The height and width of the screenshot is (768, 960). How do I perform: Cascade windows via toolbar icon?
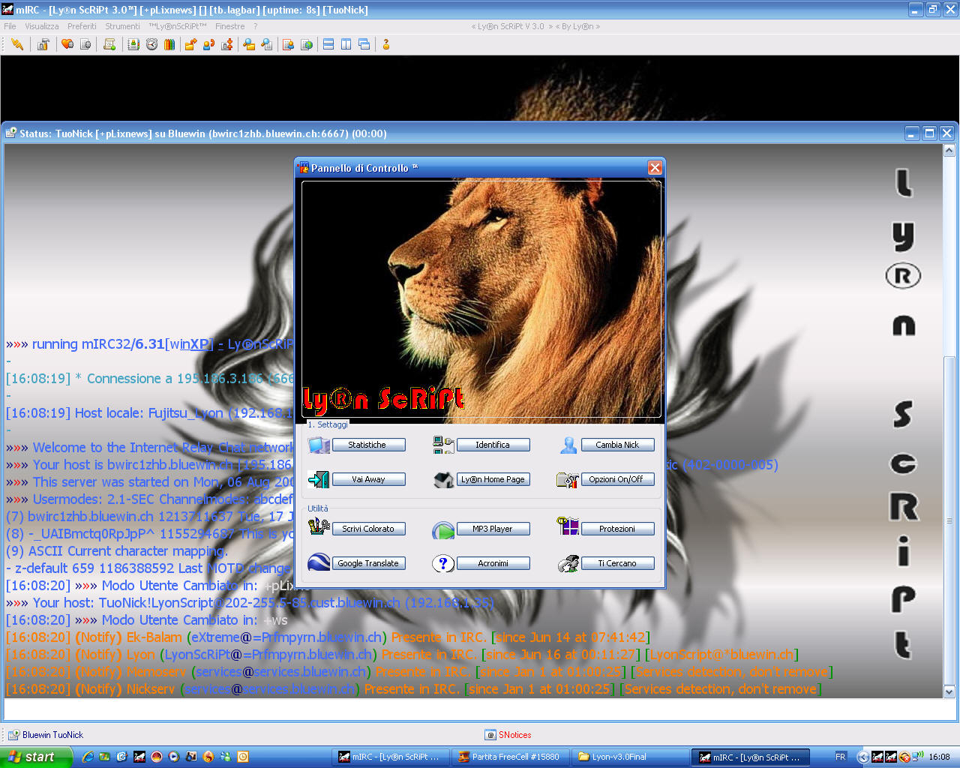point(364,44)
